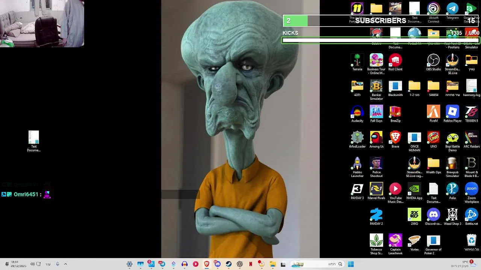Open the Wraith Ops folder
481x270 pixels.
pyautogui.click(x=433, y=166)
